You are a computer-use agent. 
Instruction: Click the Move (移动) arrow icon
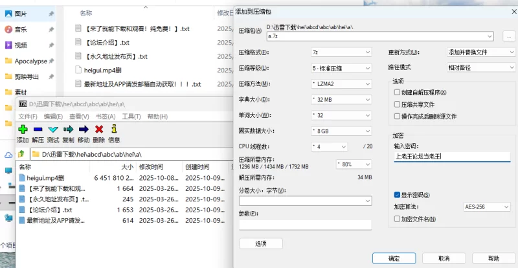[84, 129]
